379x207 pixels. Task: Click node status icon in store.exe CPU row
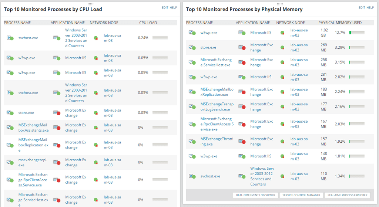96,113
